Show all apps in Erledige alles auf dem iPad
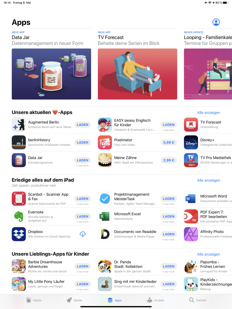This screenshot has height=309, width=232. pyautogui.click(x=209, y=180)
